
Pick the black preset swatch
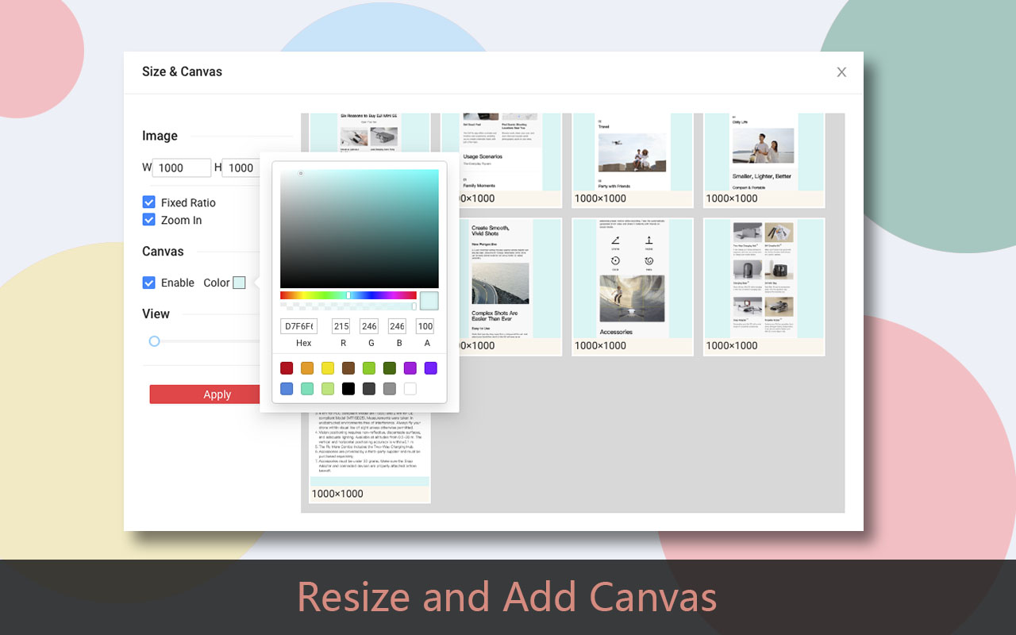pyautogui.click(x=348, y=389)
